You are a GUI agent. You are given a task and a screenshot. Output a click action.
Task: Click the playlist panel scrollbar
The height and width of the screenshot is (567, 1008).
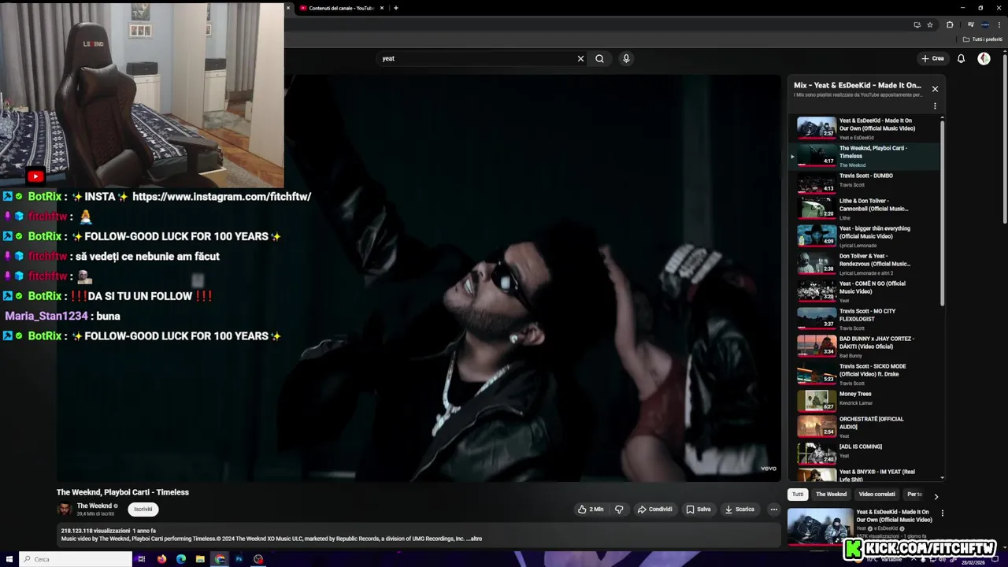pyautogui.click(x=942, y=213)
